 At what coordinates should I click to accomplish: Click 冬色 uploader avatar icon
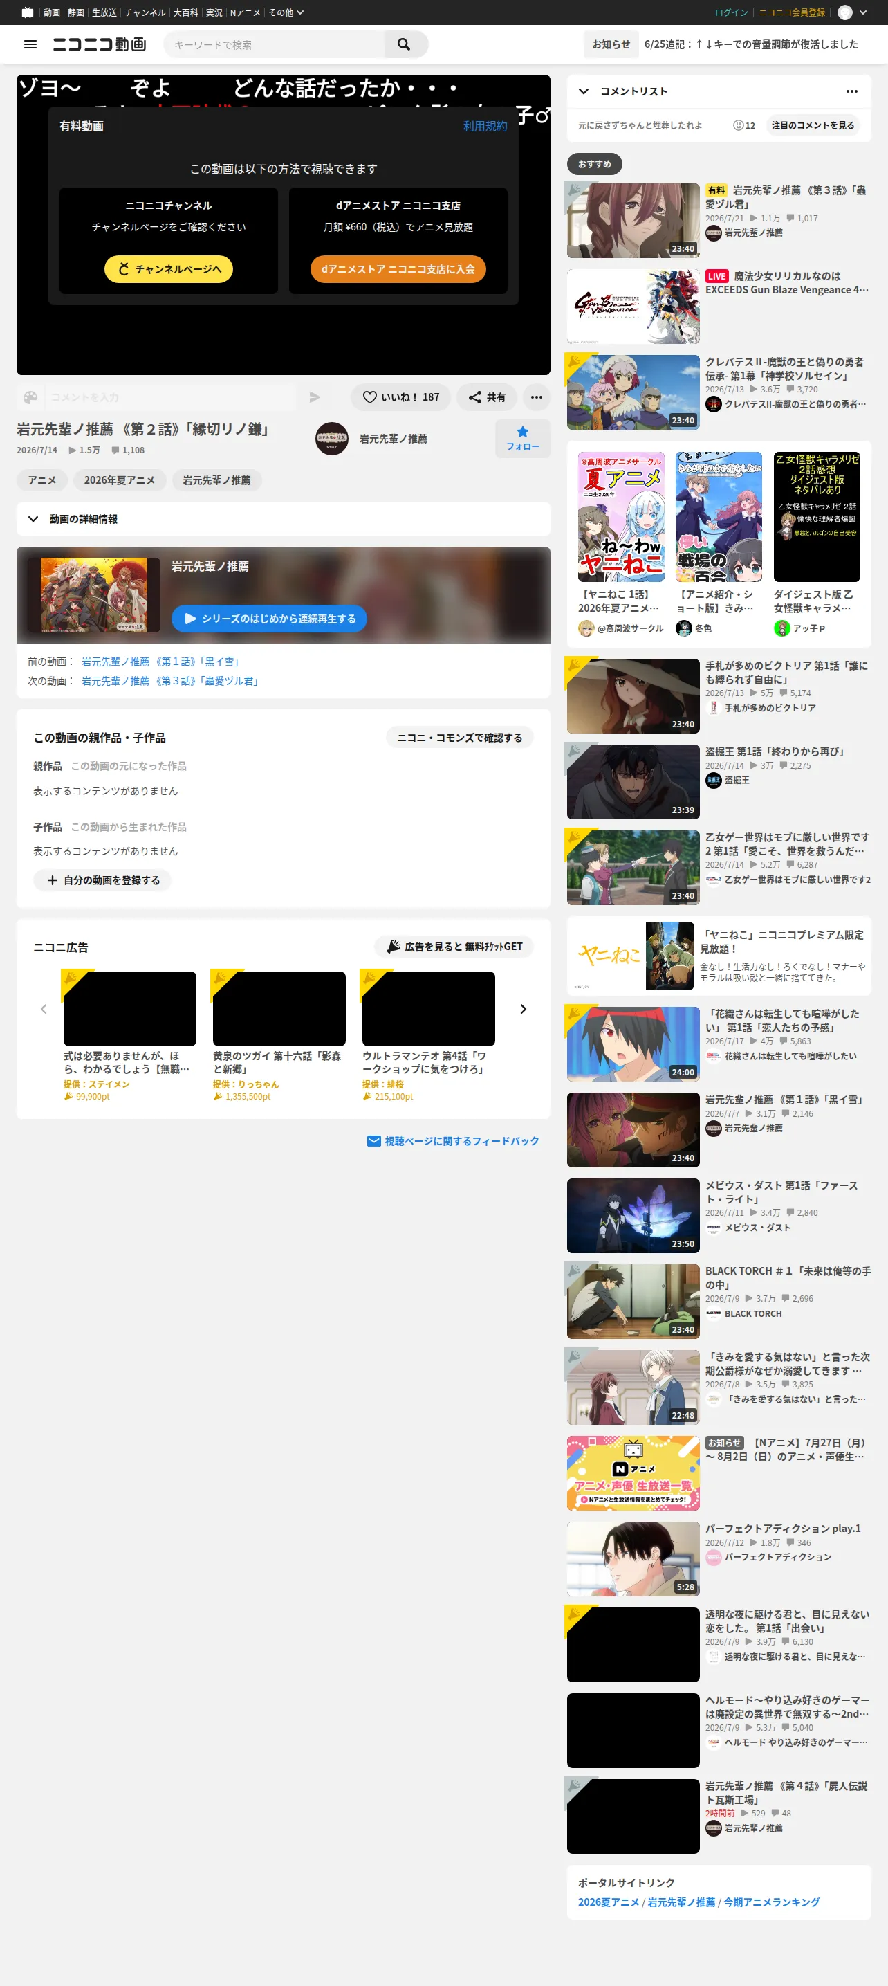click(684, 628)
